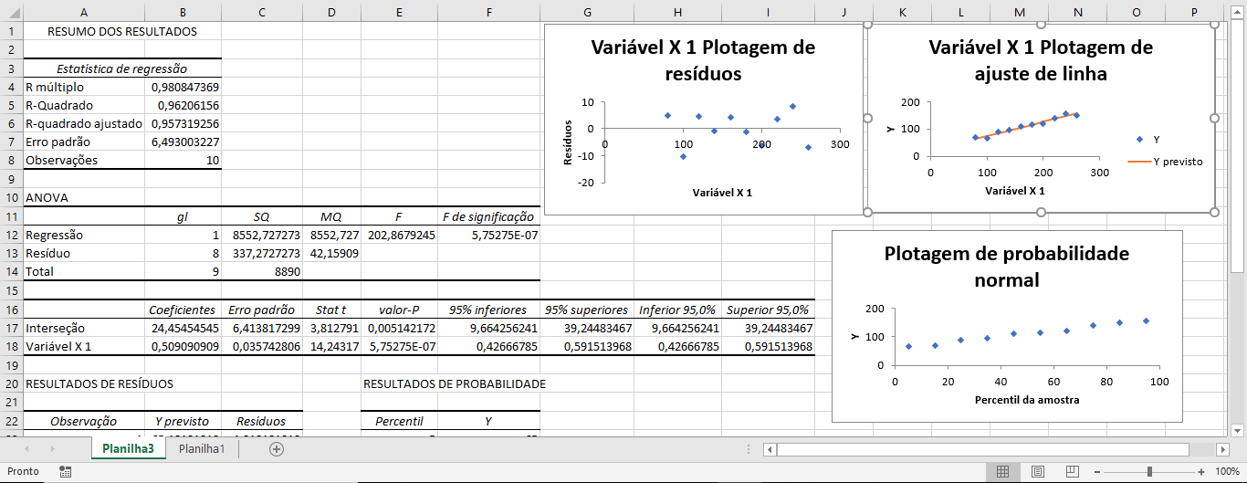Select the F value 202,8679245
This screenshot has width=1247, height=483.
tap(400, 235)
